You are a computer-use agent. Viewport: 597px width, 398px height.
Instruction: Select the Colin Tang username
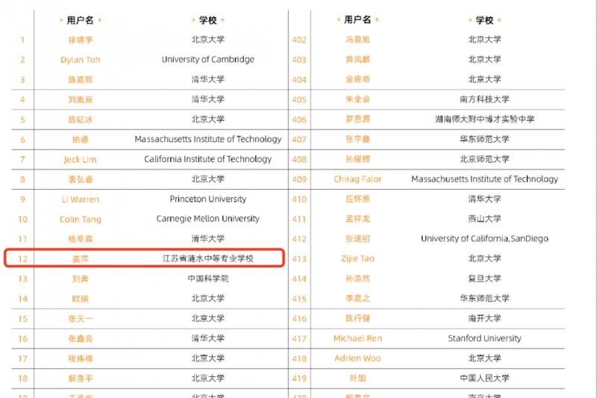click(x=80, y=220)
